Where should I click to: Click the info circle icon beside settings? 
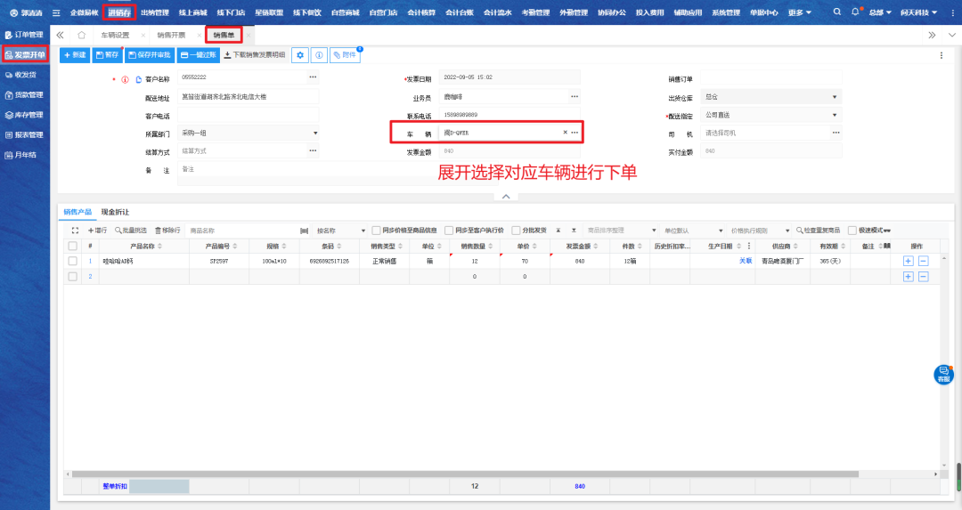coord(319,55)
